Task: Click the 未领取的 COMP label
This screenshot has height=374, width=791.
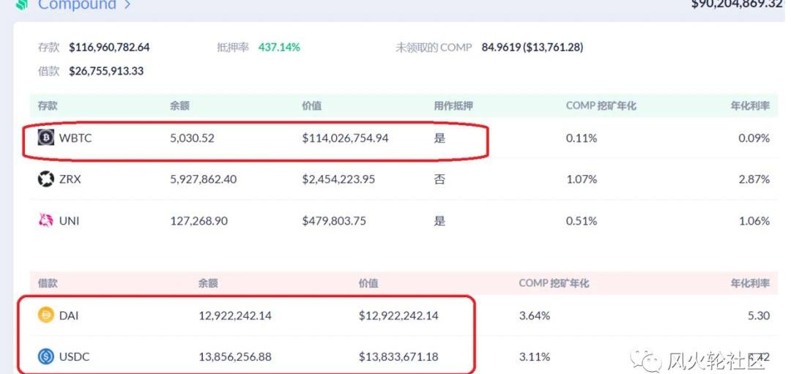Action: click(434, 48)
